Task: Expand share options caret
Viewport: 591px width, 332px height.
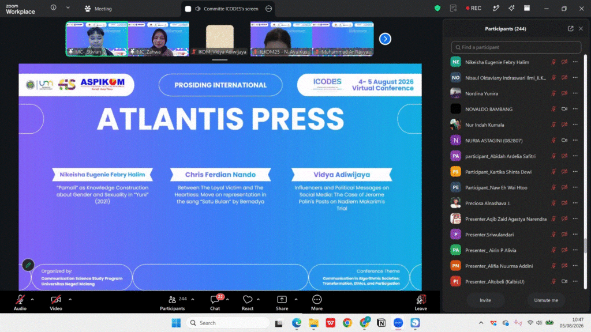Action: pos(296,300)
